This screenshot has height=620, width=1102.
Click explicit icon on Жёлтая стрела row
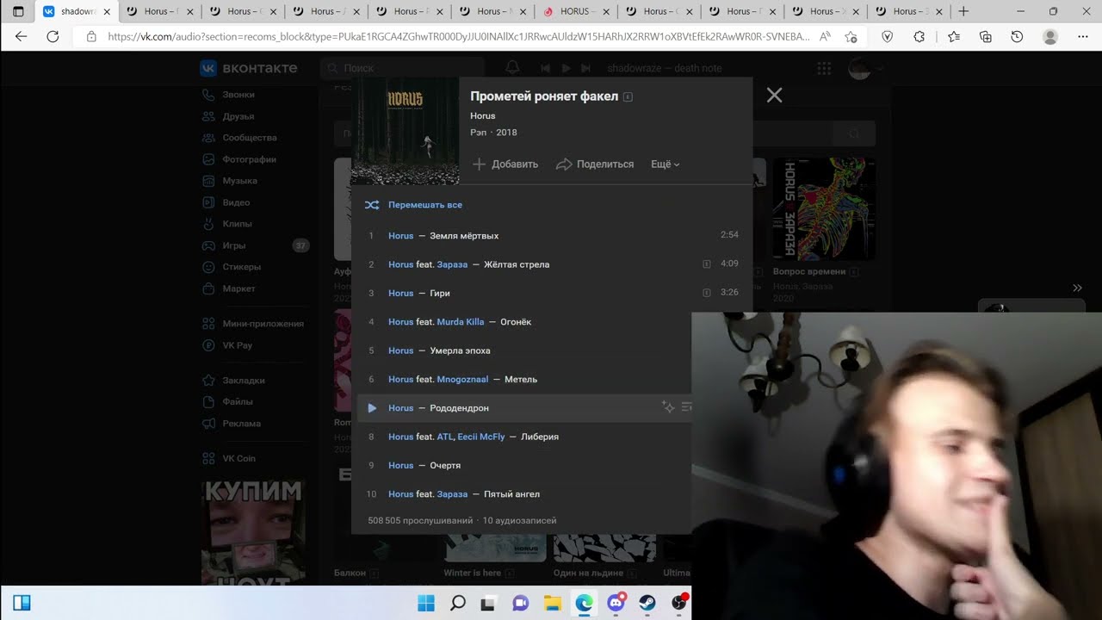pyautogui.click(x=707, y=264)
